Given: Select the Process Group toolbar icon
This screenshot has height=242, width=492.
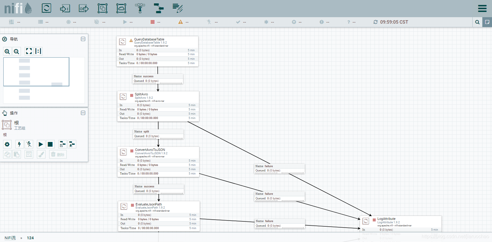Looking at the screenshot, I should [x=102, y=8].
